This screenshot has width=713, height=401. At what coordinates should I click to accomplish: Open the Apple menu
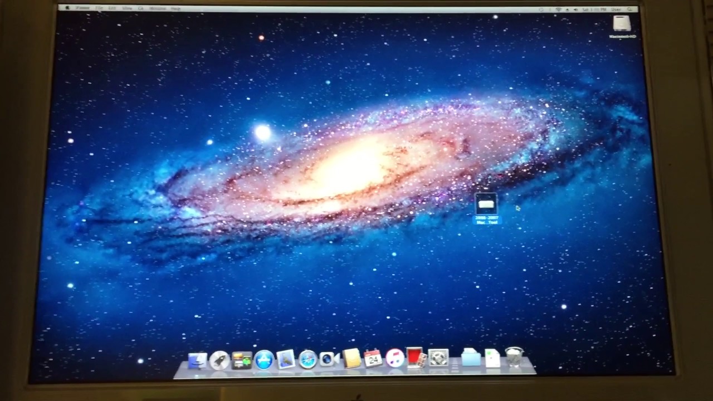(67, 8)
